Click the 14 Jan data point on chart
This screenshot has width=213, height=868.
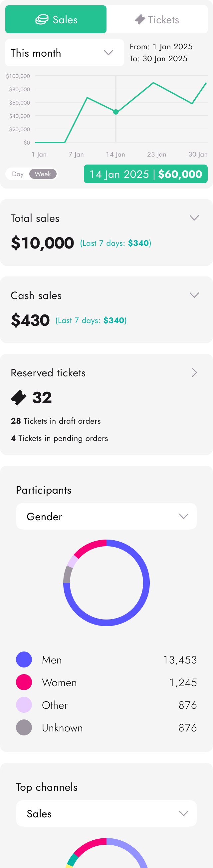click(x=116, y=112)
